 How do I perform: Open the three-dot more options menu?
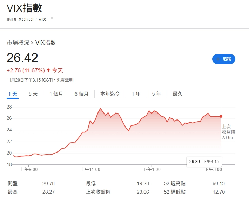point(52,19)
